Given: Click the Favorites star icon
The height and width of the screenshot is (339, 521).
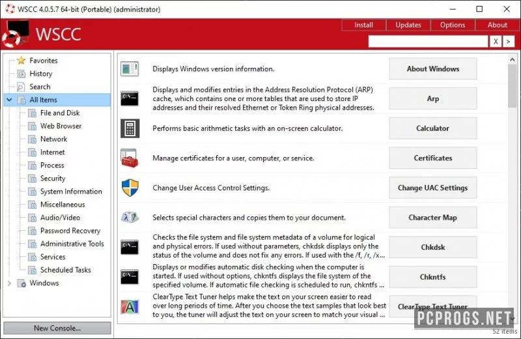Looking at the screenshot, I should click(21, 60).
